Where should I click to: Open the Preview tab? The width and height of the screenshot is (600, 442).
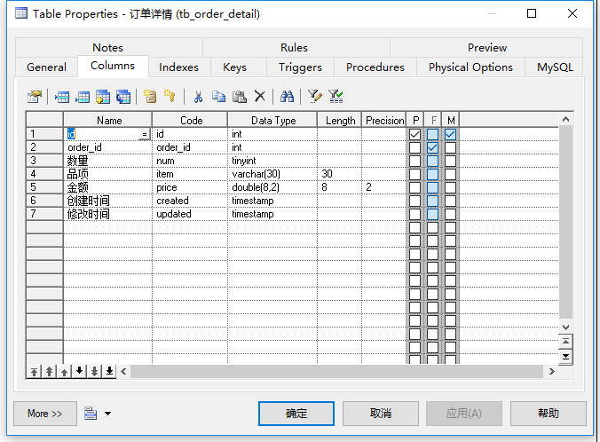coord(486,47)
